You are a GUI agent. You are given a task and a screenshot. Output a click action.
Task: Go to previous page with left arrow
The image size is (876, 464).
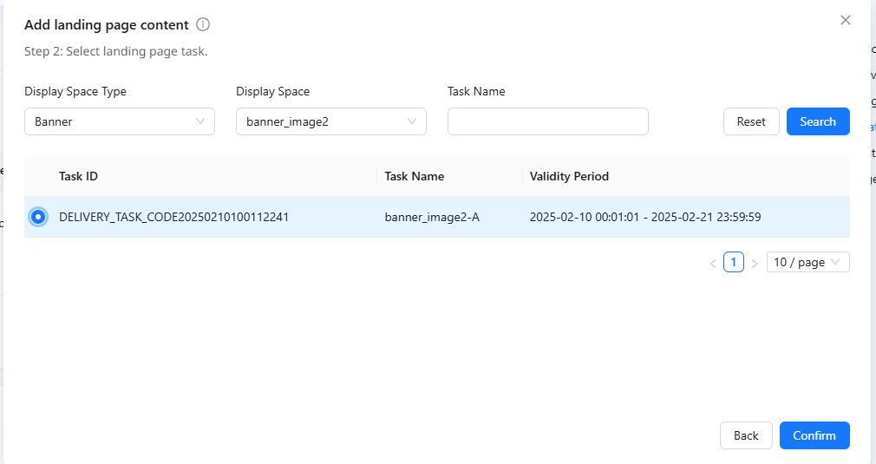click(x=713, y=263)
